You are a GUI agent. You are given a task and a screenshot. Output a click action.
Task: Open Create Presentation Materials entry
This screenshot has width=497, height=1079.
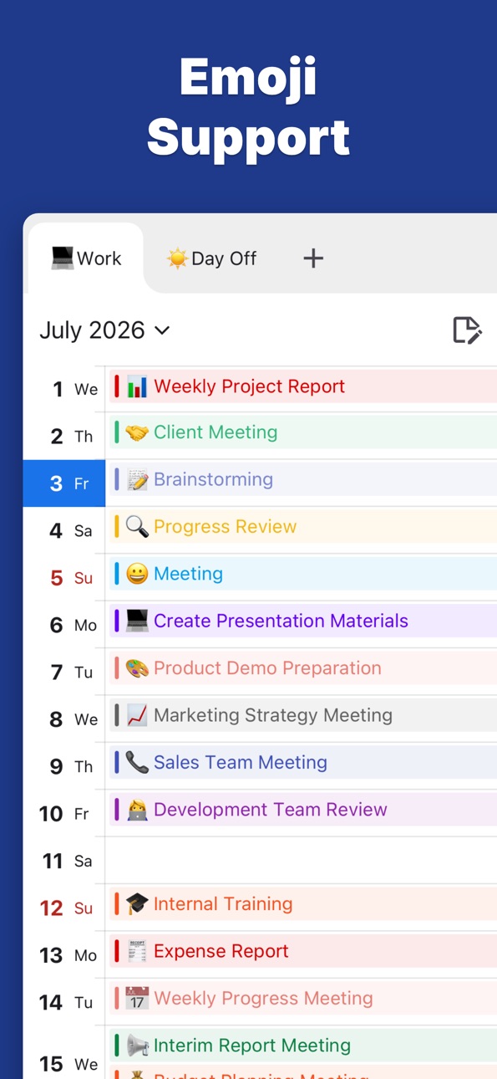pos(303,621)
